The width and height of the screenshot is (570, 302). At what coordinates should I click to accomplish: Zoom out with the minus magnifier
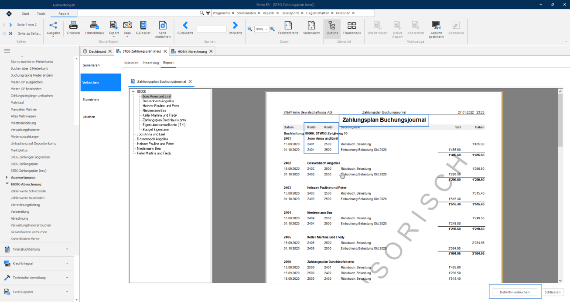[x=250, y=29]
